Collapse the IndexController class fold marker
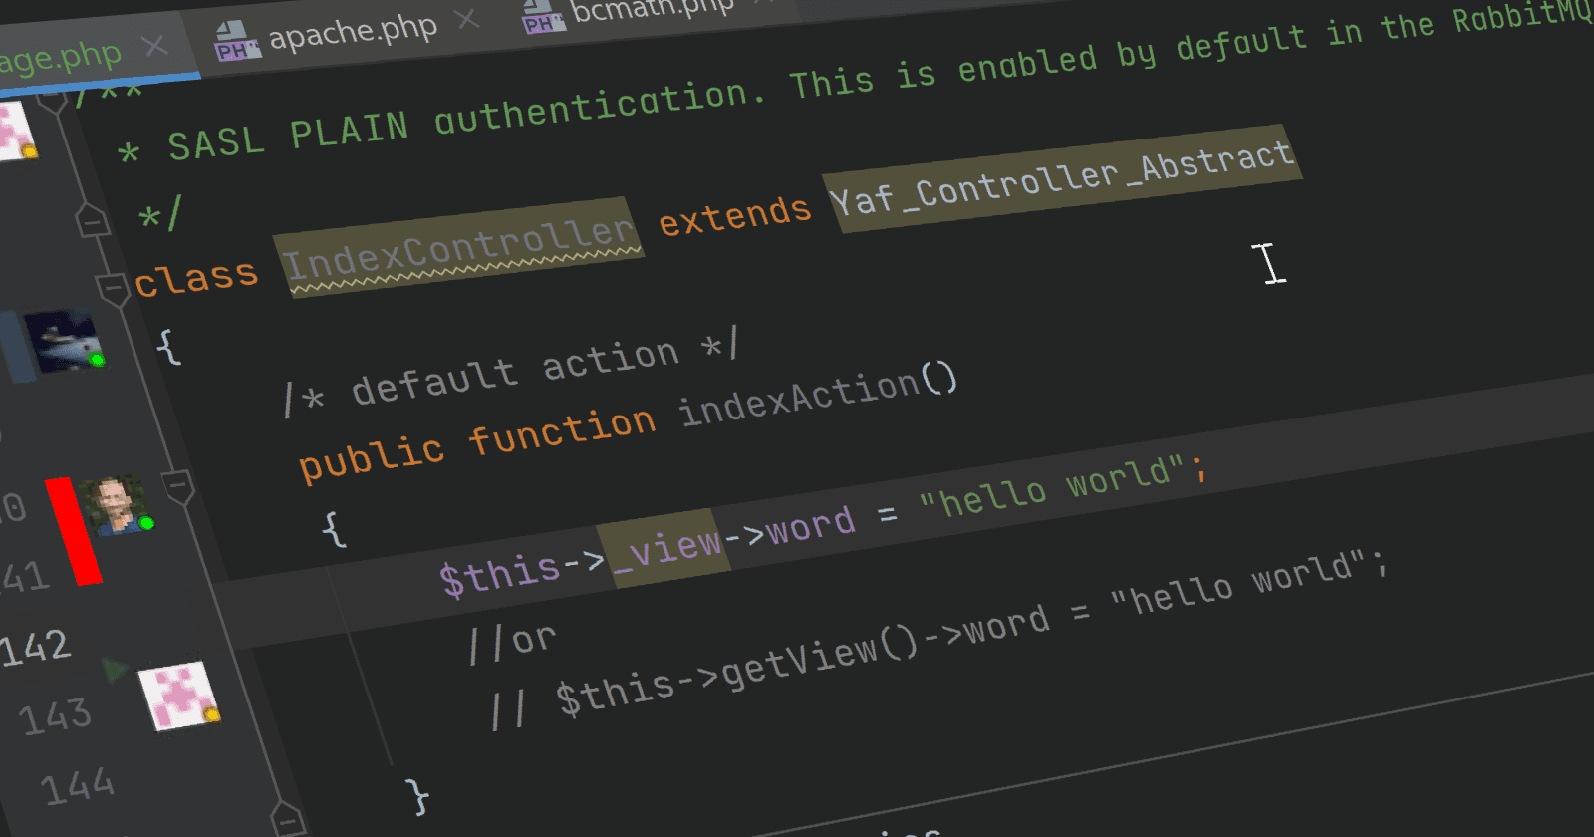This screenshot has height=837, width=1594. (x=112, y=290)
